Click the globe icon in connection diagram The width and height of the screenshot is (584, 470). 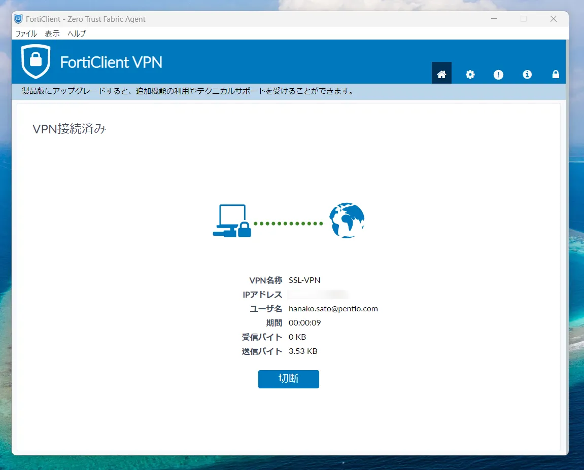click(347, 220)
